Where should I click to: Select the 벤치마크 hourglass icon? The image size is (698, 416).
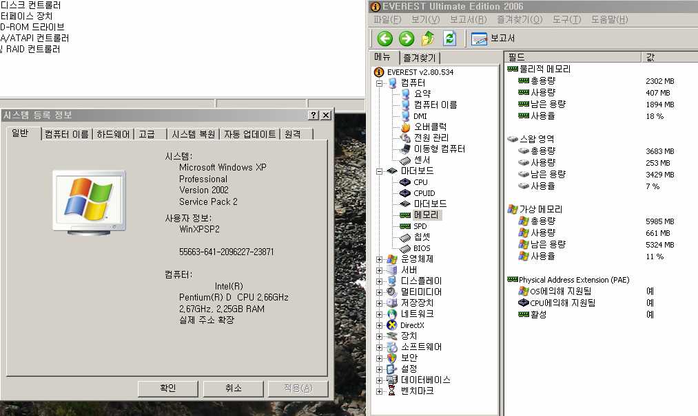pyautogui.click(x=392, y=391)
